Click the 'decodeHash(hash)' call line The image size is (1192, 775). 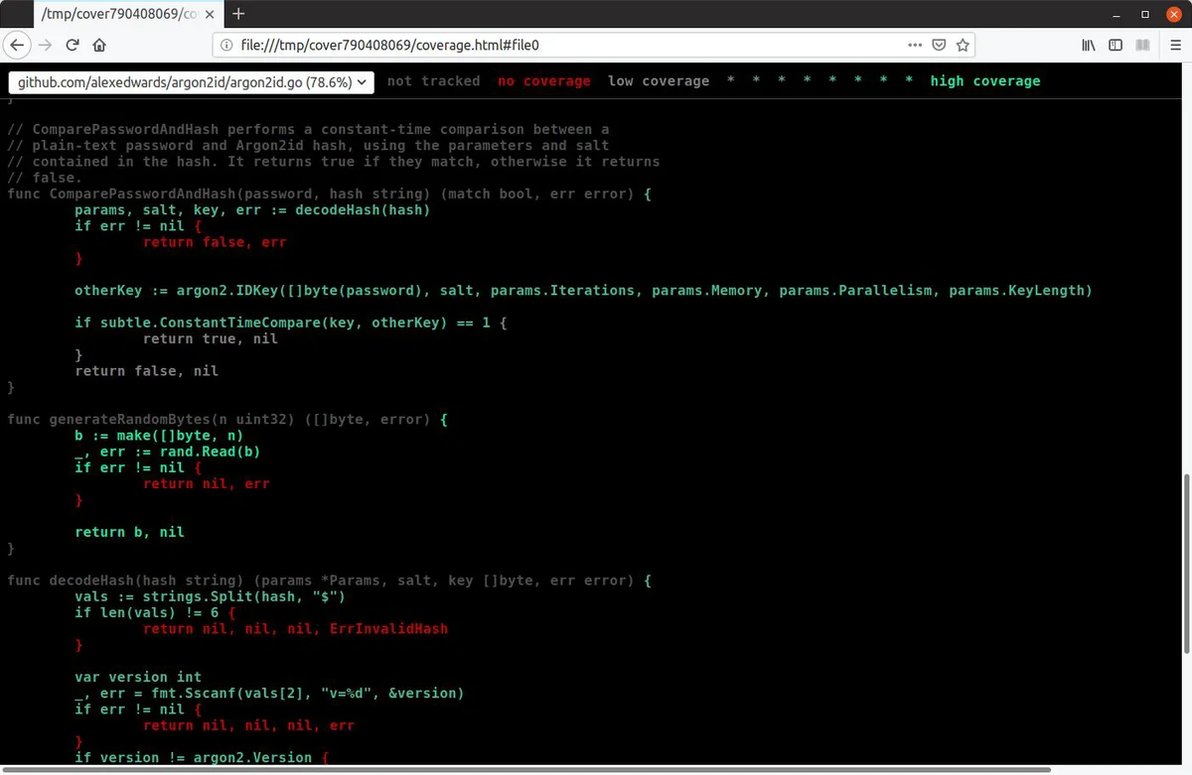[x=252, y=209]
